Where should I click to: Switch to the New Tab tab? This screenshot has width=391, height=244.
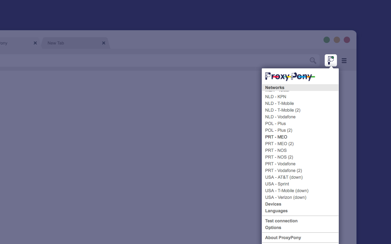coord(75,43)
